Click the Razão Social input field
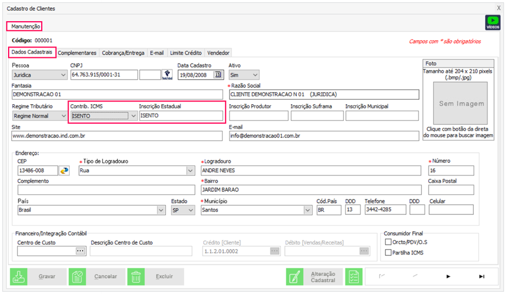Viewport: 507px width, 294px height. (324, 95)
